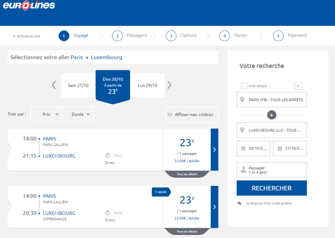Click the Paris departure input field
The width and height of the screenshot is (335, 238).
pyautogui.click(x=272, y=100)
